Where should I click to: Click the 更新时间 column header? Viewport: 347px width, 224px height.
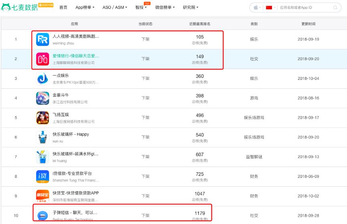point(308,24)
